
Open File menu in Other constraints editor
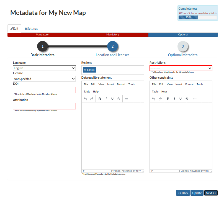click(154, 84)
